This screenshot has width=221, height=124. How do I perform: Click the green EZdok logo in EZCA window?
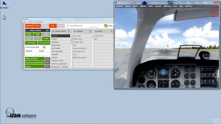[x=106, y=26]
